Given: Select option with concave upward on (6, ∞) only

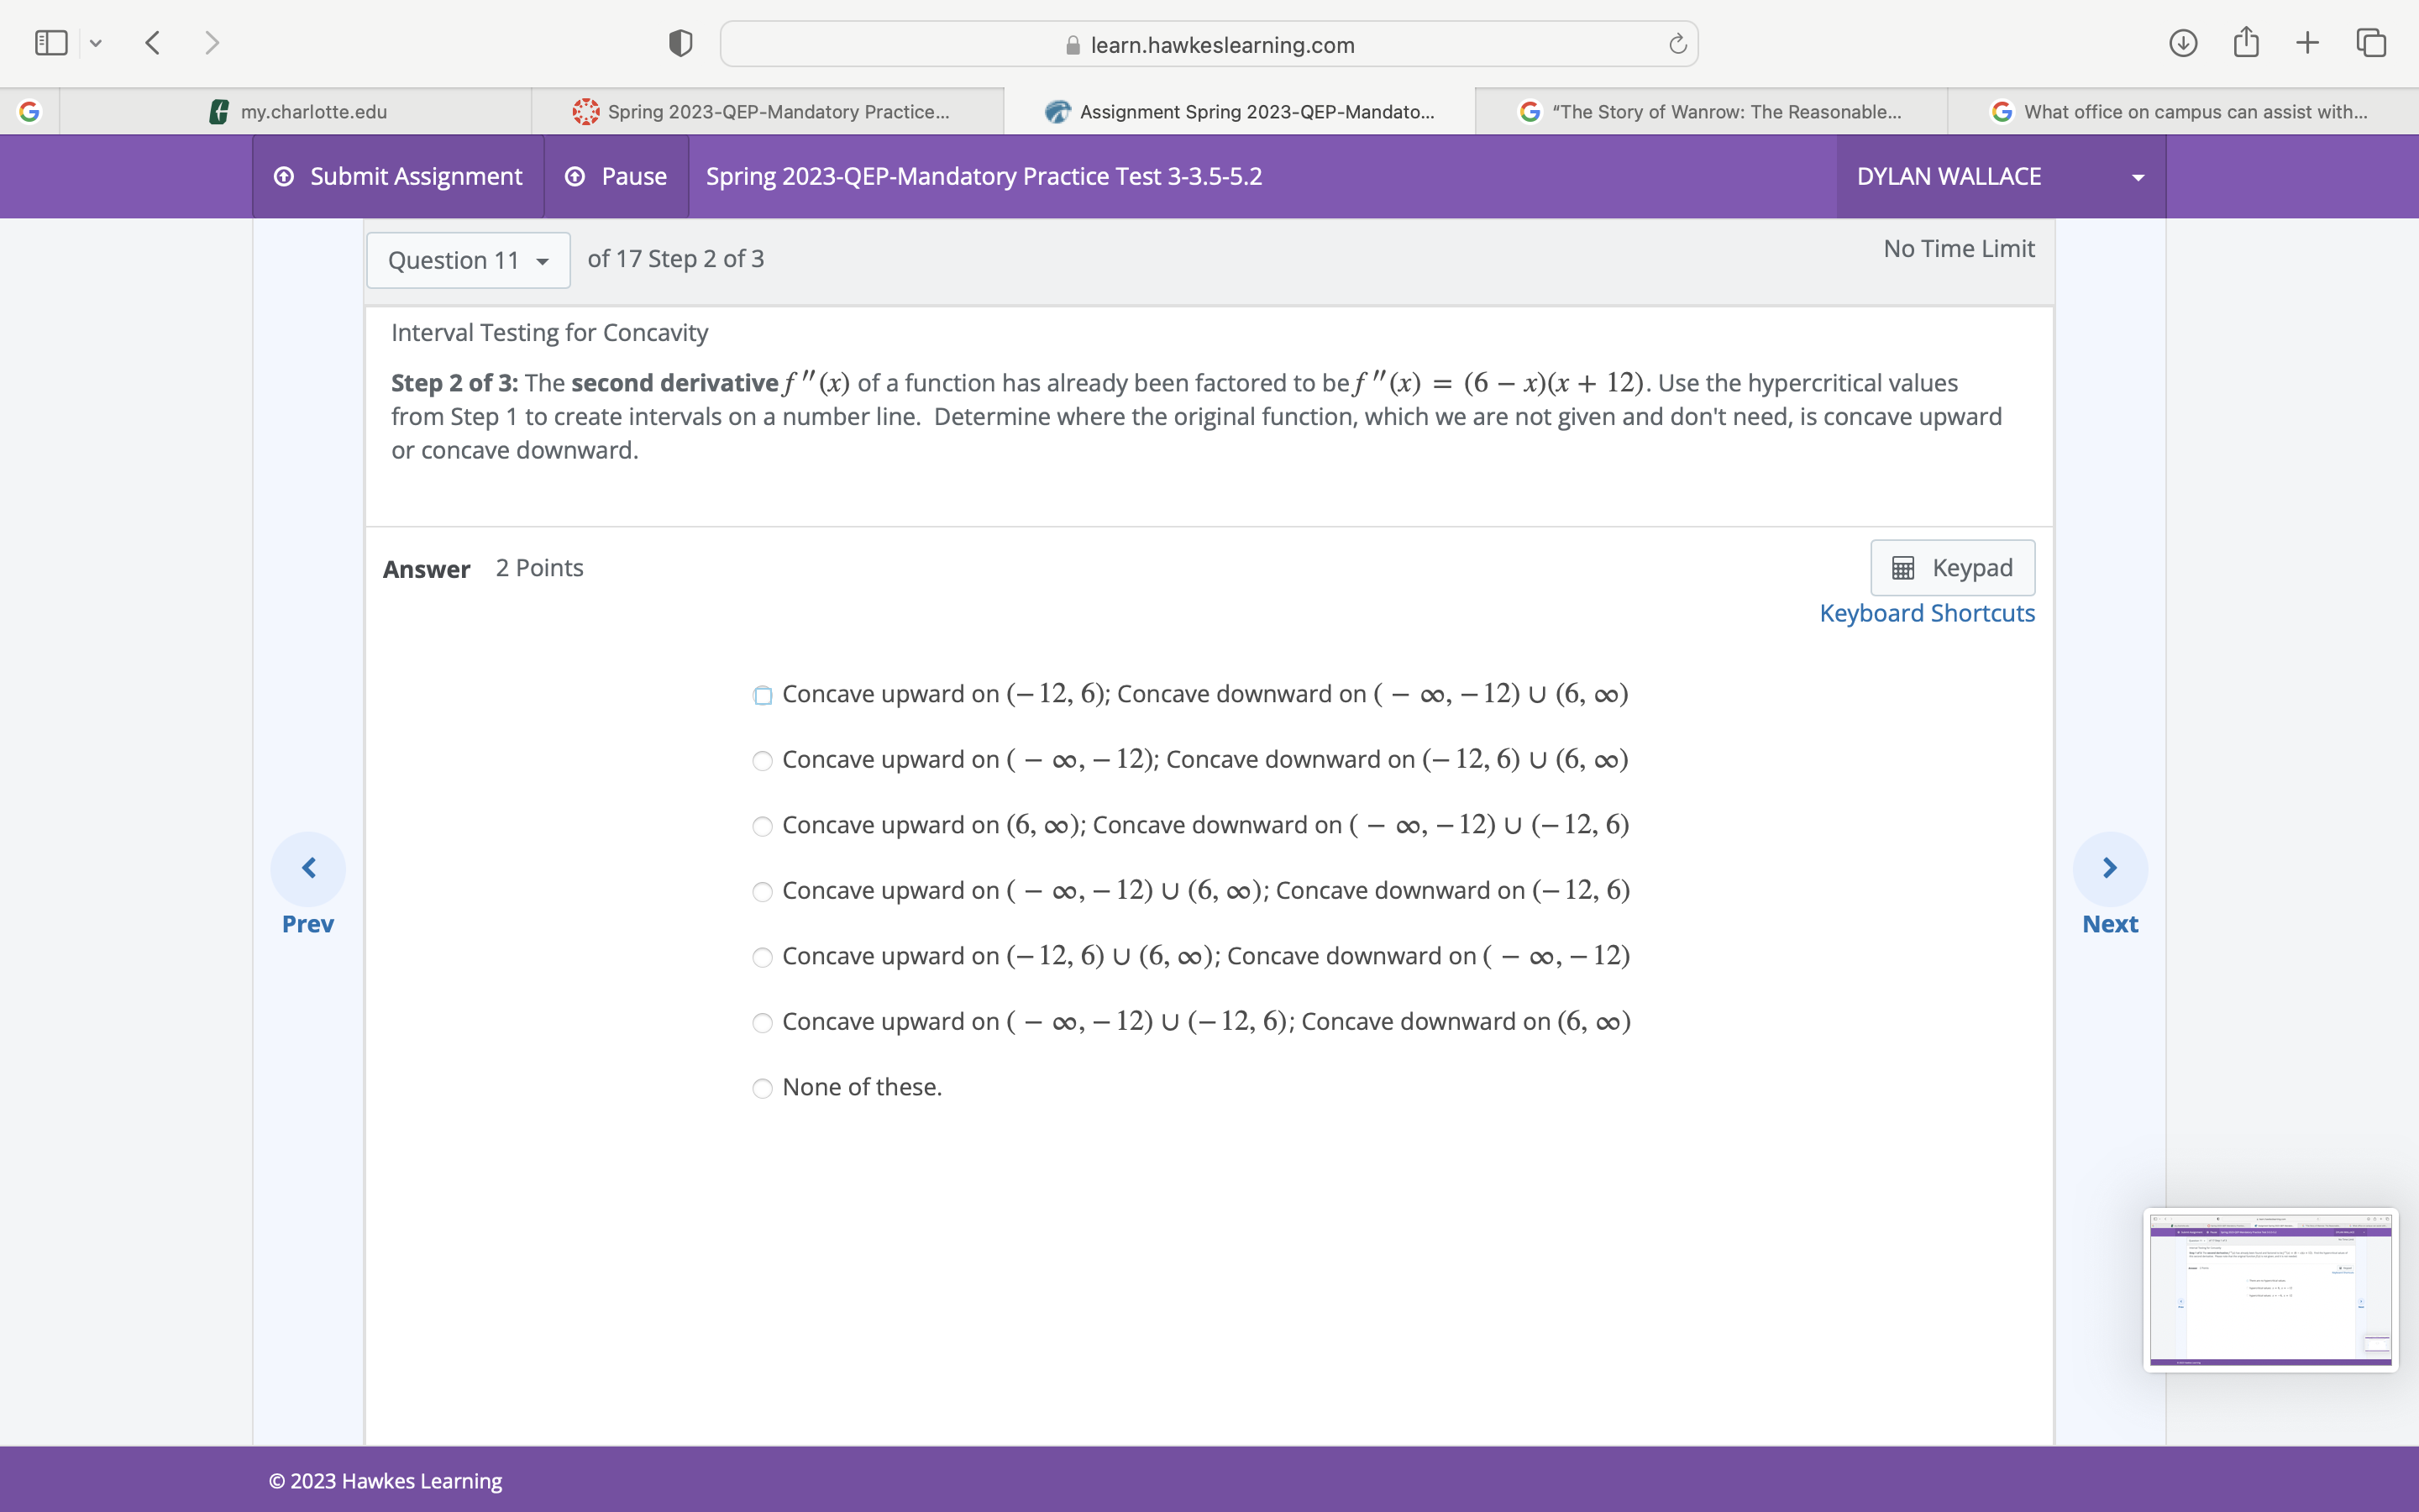Looking at the screenshot, I should click(x=763, y=827).
